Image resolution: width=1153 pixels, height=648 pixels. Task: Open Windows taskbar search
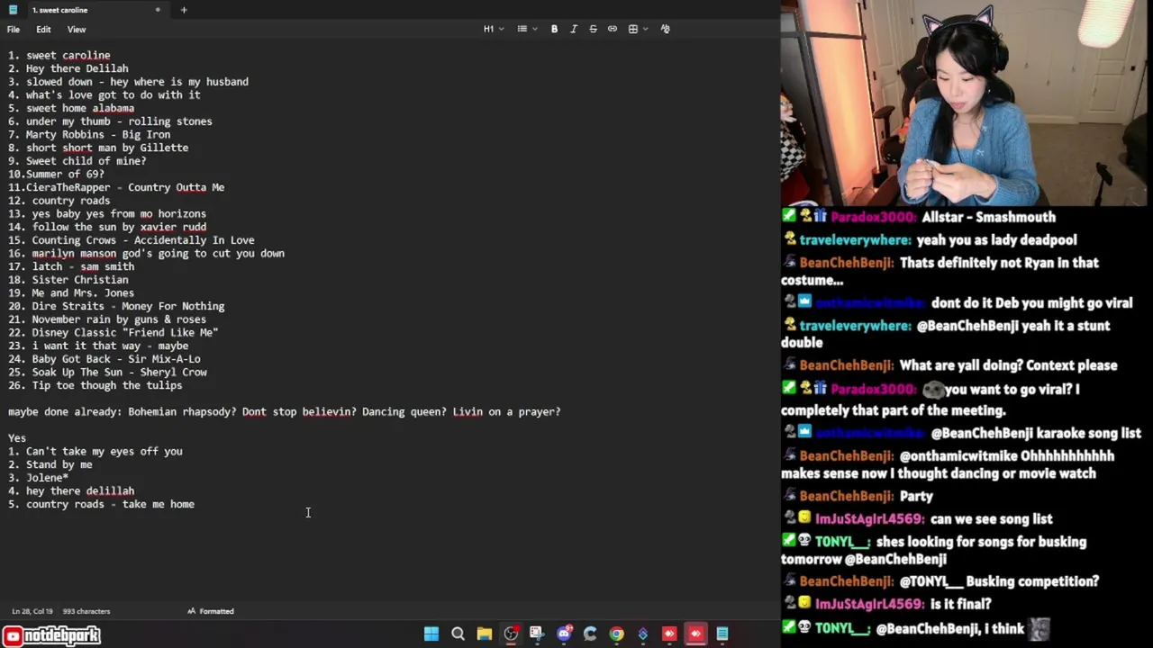point(458,634)
